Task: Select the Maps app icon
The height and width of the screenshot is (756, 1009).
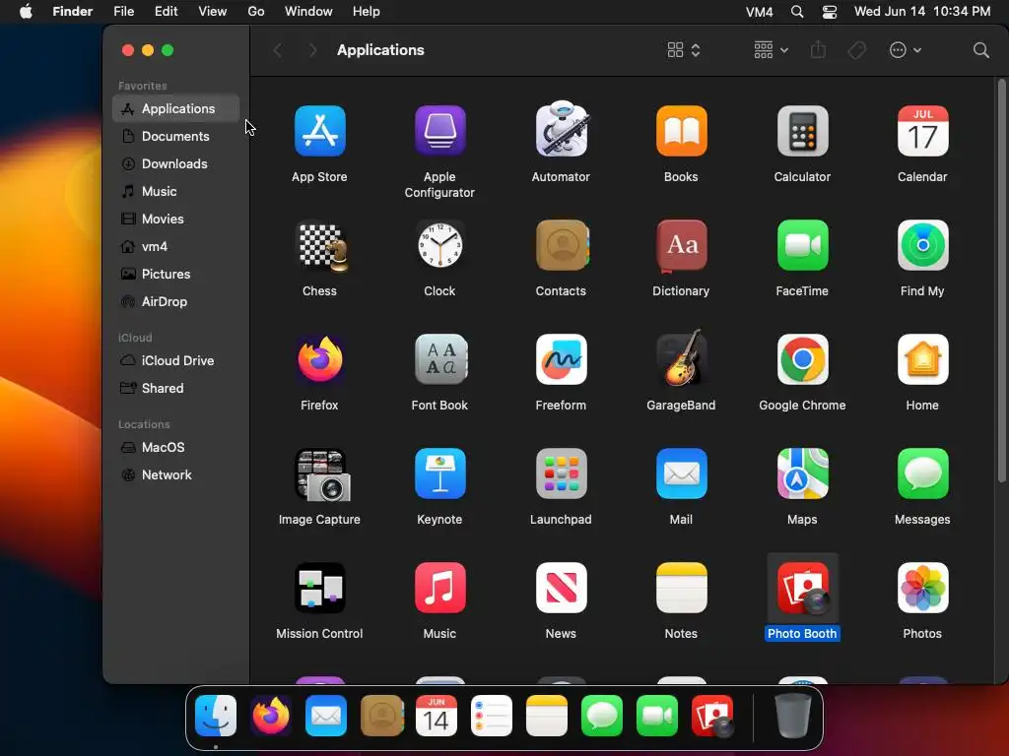Action: coord(802,473)
